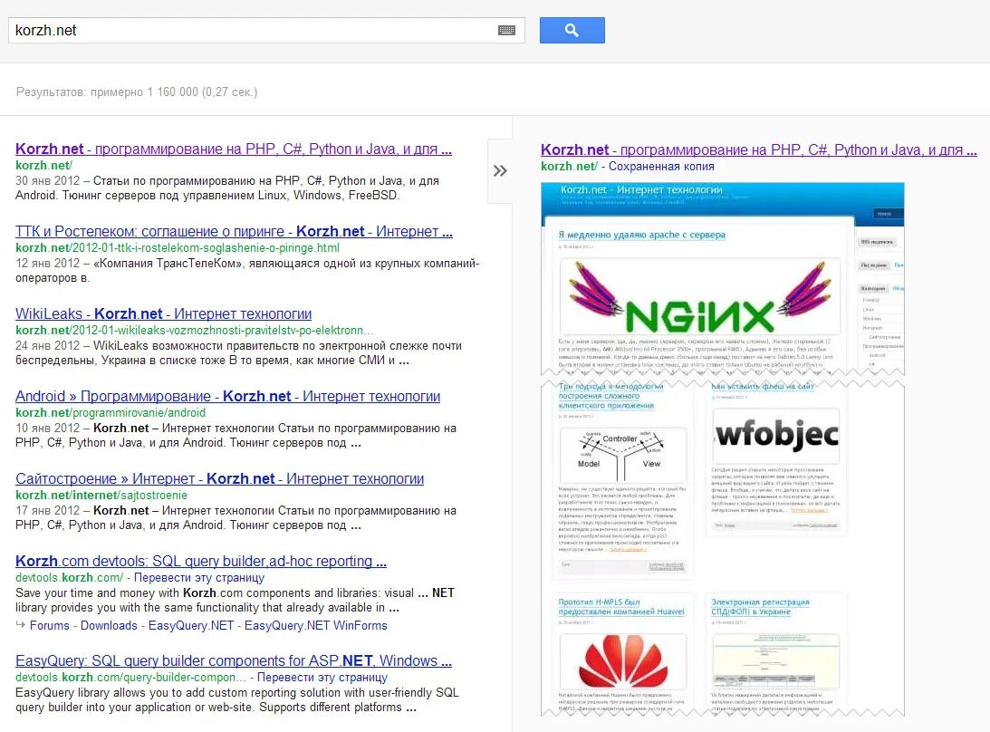Click the wfobjec image in the preview

click(776, 436)
